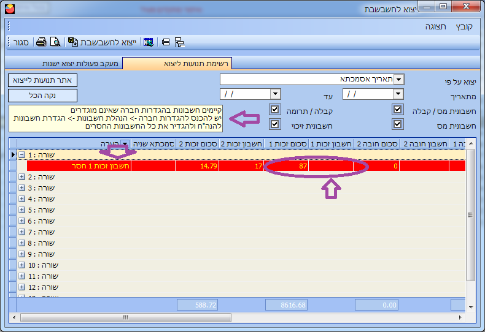Toggle the חשבונית זיכוי checkbox
Screen dimensions: 485x332
(274, 124)
